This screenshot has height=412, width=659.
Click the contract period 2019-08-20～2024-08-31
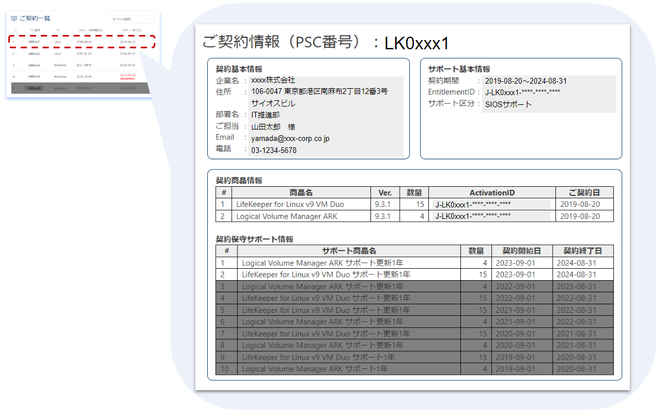point(526,81)
